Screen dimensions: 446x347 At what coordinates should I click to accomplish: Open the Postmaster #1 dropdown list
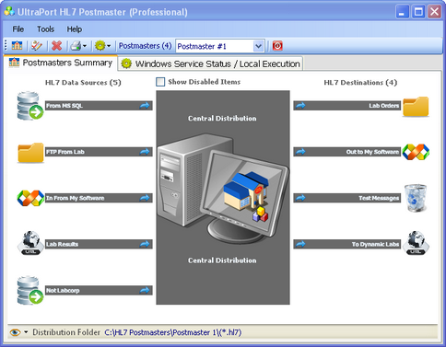point(259,46)
